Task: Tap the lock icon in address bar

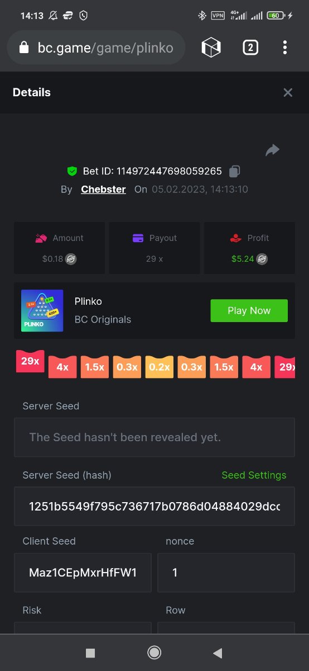Action: point(23,48)
